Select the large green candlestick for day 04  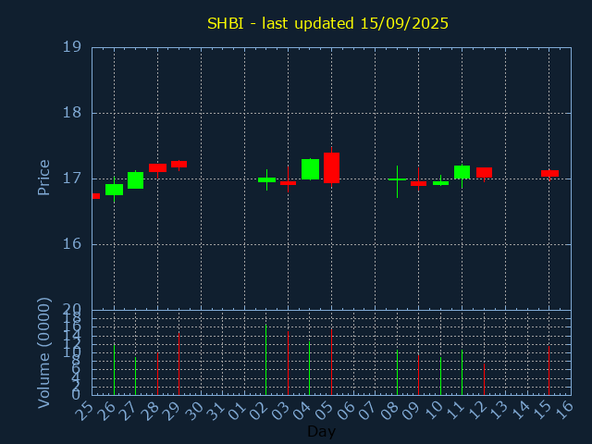pyautogui.click(x=311, y=169)
